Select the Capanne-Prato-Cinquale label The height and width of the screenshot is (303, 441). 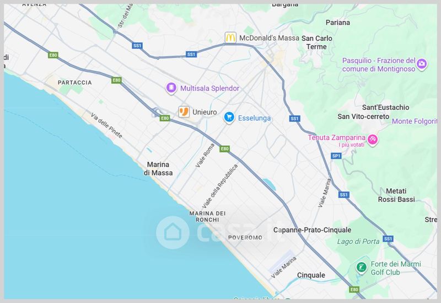click(312, 230)
